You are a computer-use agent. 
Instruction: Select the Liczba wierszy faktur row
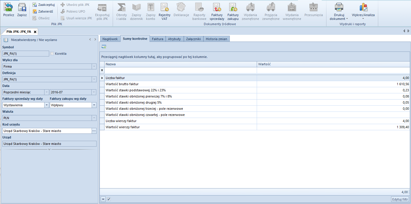(255, 121)
